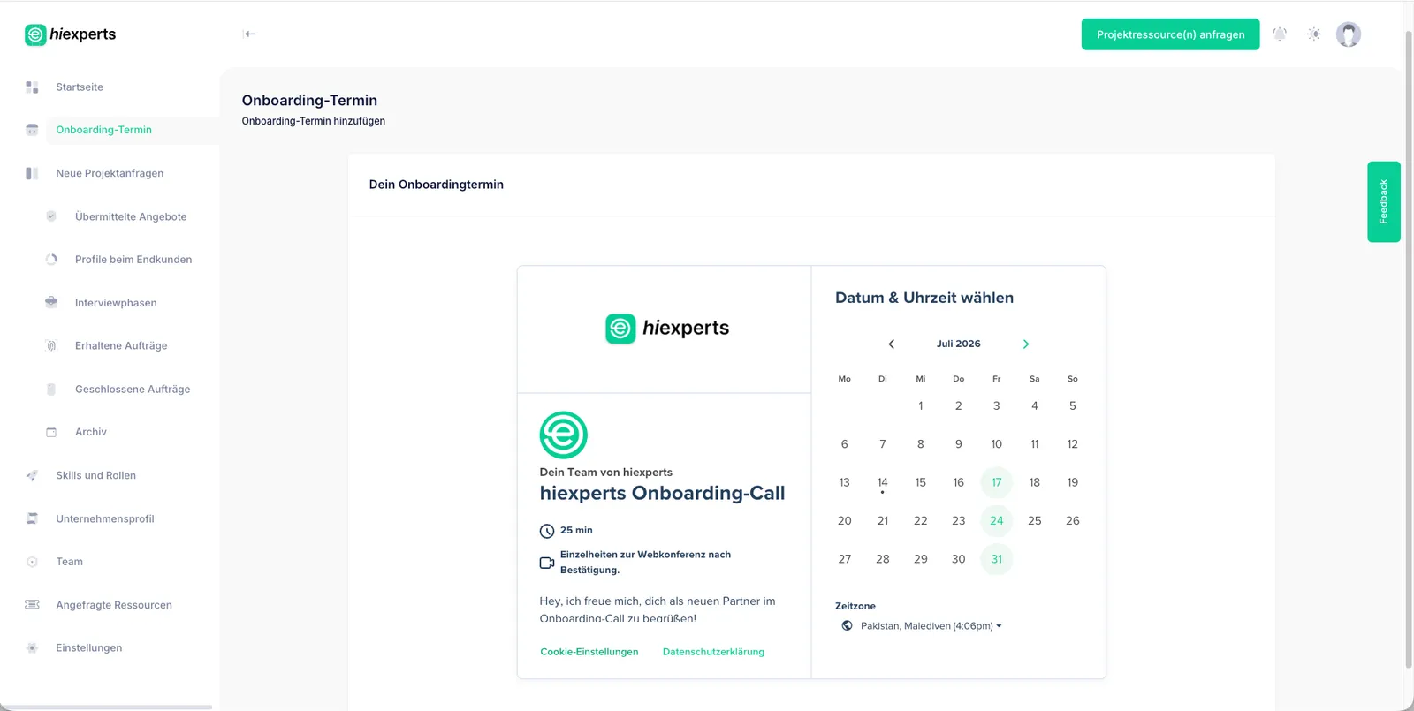The image size is (1414, 711).
Task: Go to next month in calendar
Action: pos(1026,344)
